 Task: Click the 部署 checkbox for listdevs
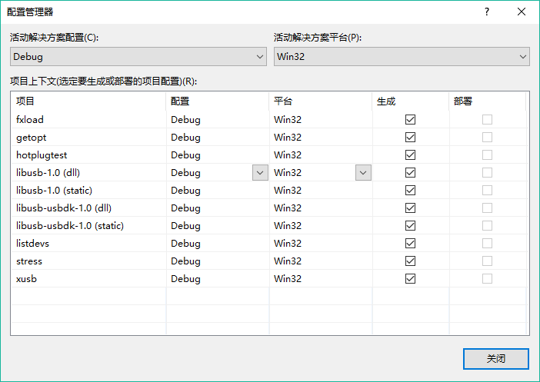487,244
